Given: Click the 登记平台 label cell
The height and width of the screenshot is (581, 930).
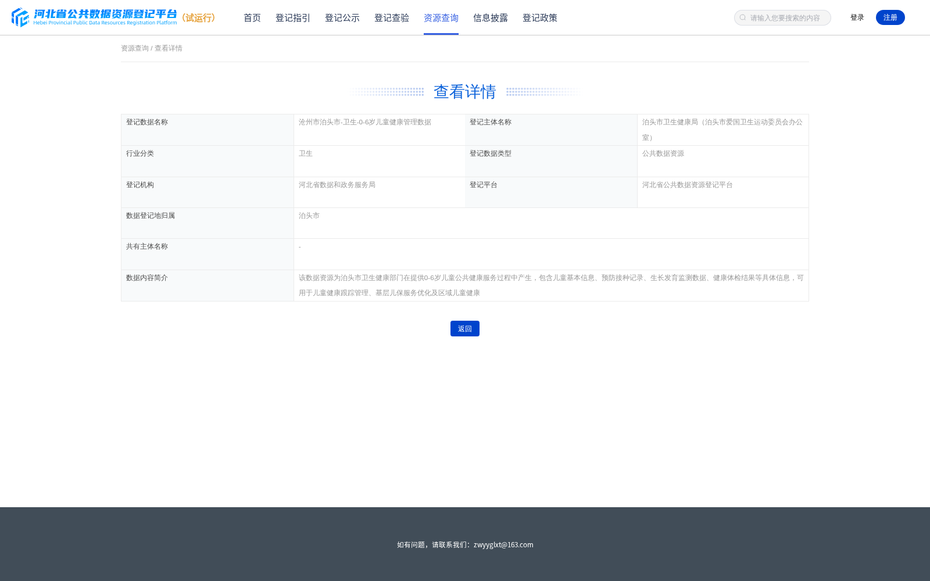Looking at the screenshot, I should [x=551, y=192].
